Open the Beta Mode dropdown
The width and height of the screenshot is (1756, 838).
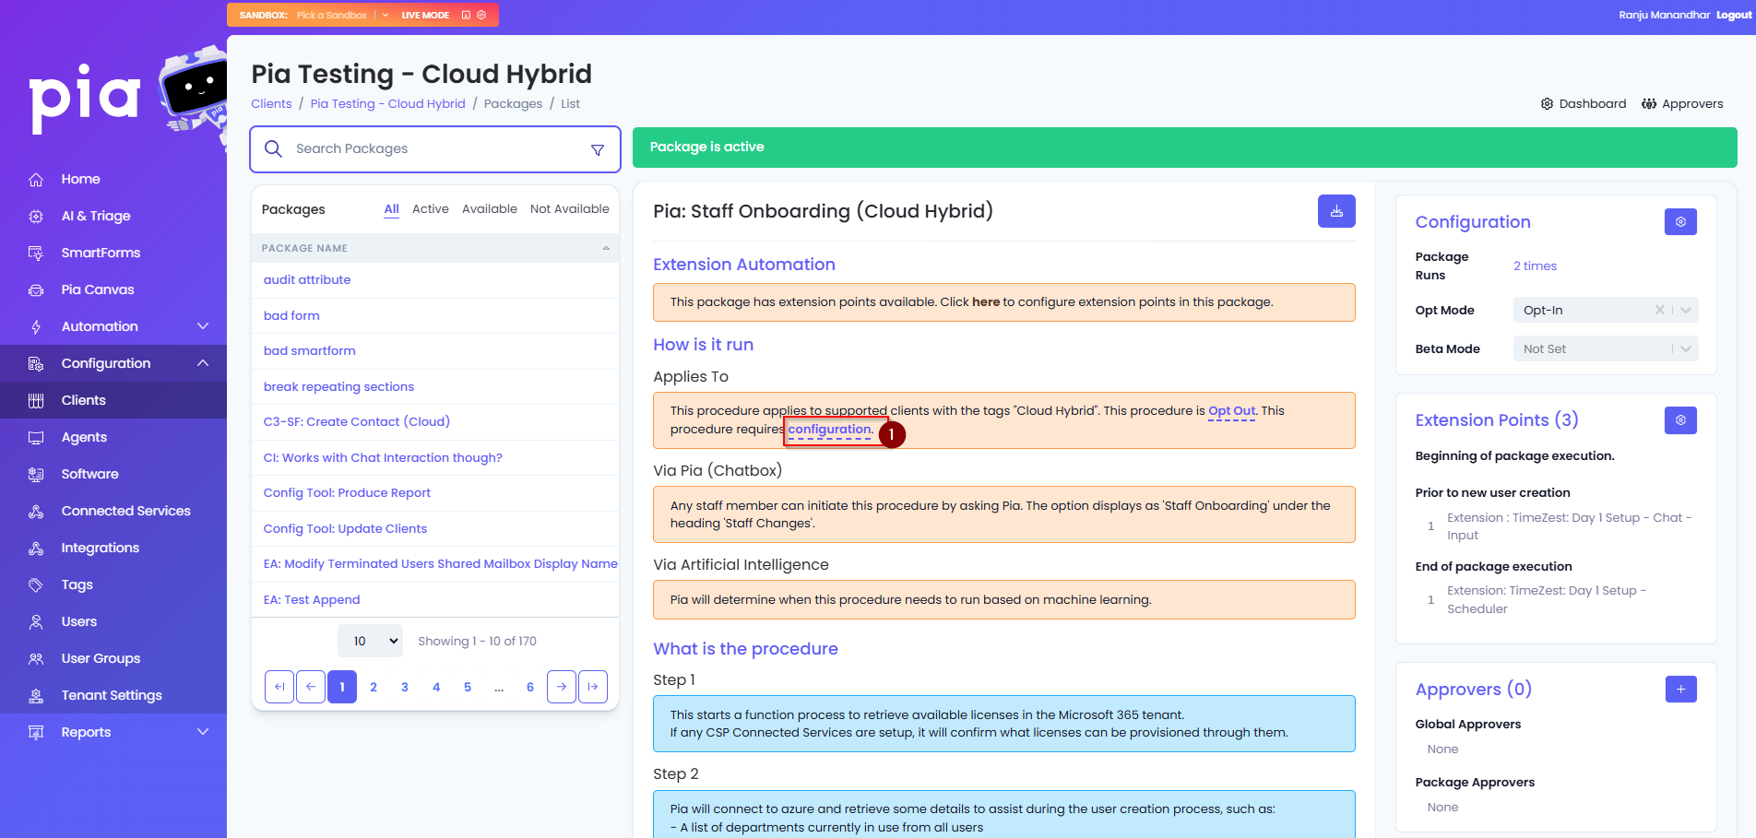(1606, 348)
